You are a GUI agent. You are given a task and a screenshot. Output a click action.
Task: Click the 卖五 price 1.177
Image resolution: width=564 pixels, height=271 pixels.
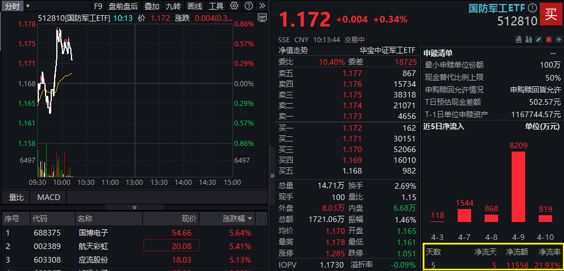tap(352, 73)
